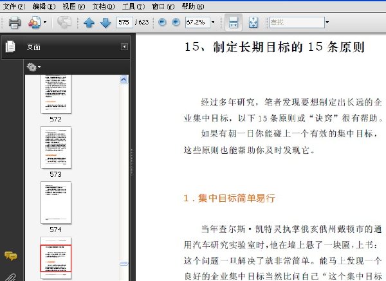Click the total pages text 623

point(143,23)
